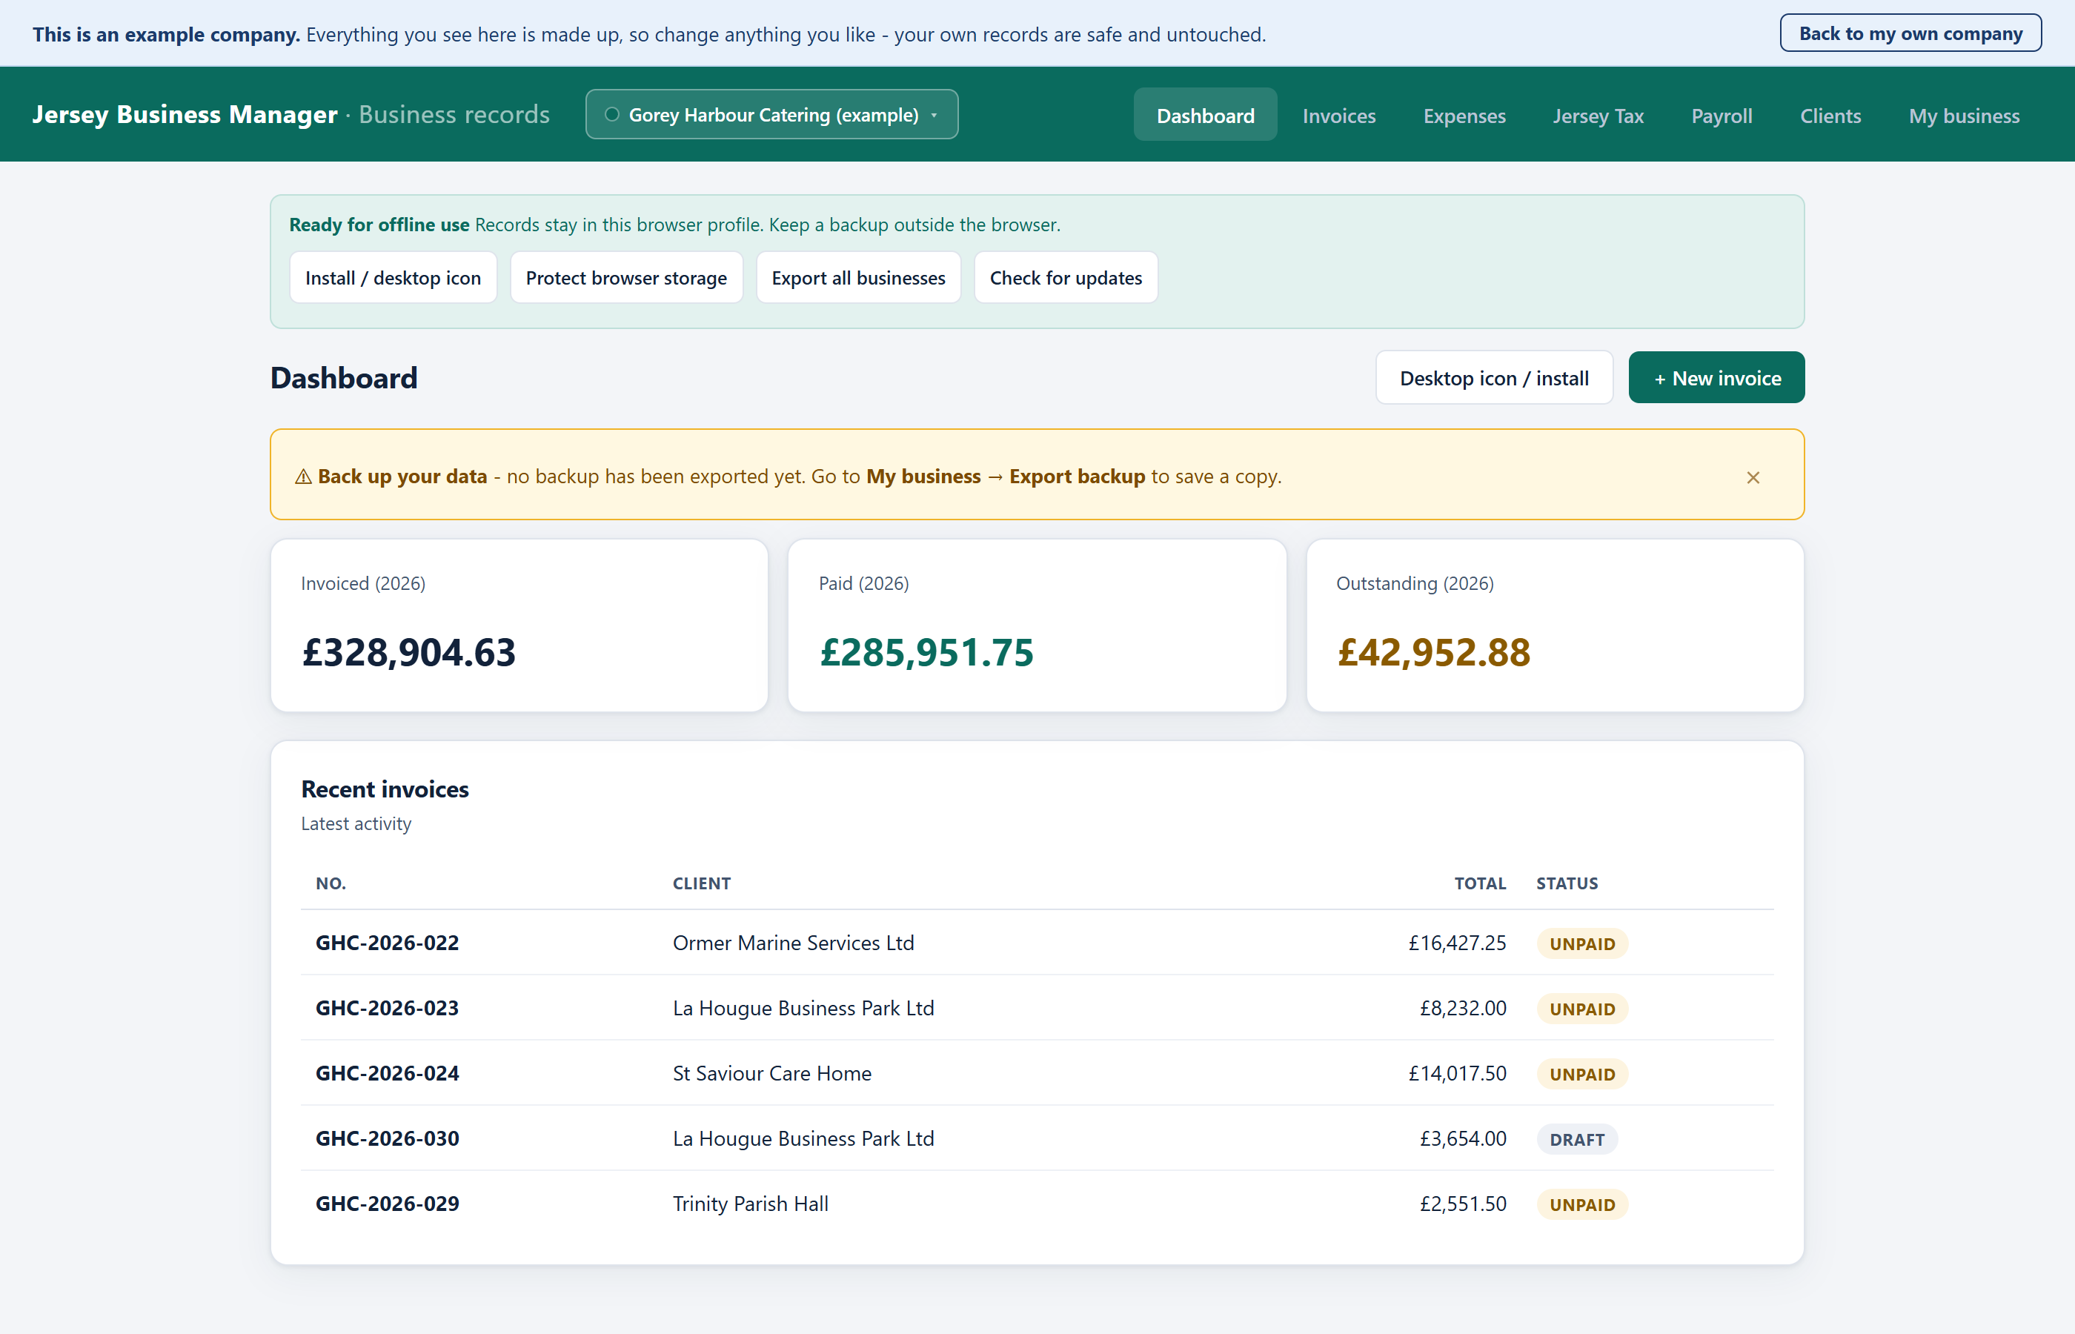Click UNPAID badge for GHC-2026-029
Image resolution: width=2075 pixels, height=1334 pixels.
pyautogui.click(x=1582, y=1204)
